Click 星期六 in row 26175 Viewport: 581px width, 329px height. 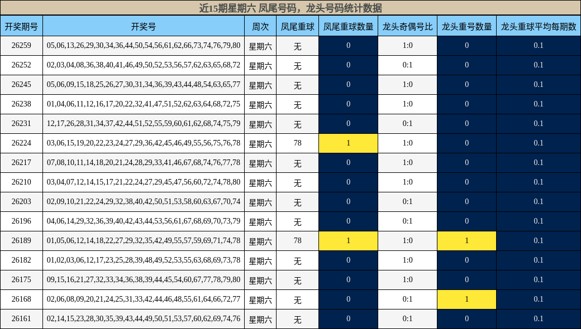260,280
